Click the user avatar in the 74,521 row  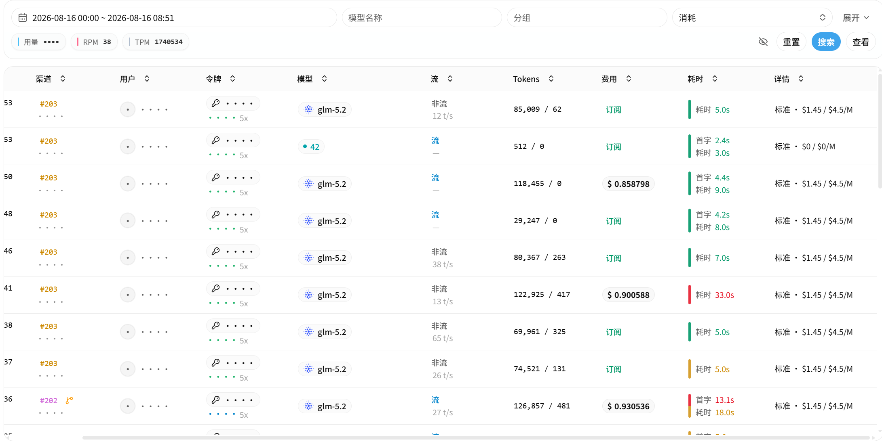point(128,369)
